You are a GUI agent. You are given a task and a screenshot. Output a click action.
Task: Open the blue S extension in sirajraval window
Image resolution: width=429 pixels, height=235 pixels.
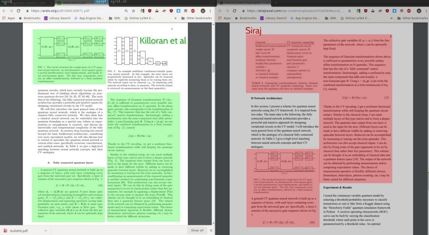[x=394, y=11]
